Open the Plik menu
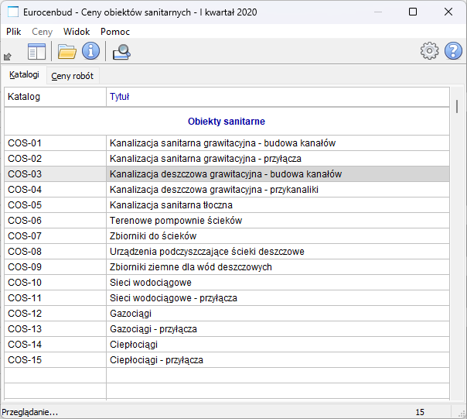The image size is (467, 419). [14, 32]
